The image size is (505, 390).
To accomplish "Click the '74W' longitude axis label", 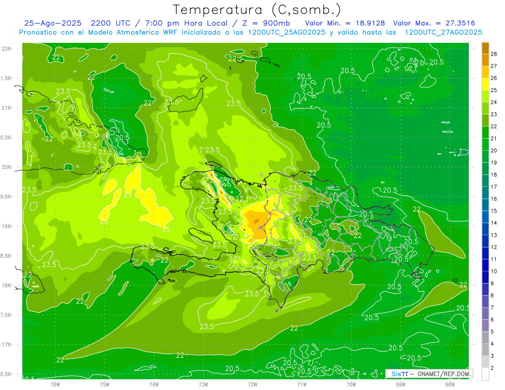I will point(154,385).
